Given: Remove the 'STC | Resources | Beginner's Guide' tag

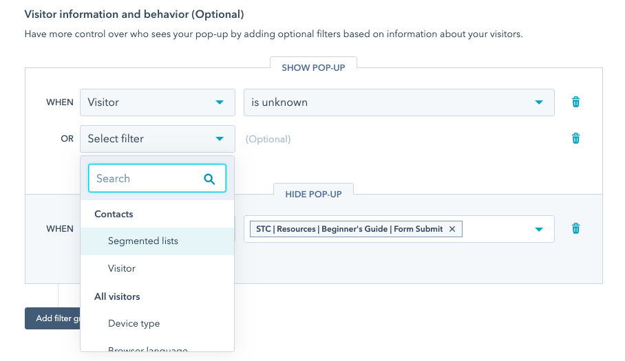Looking at the screenshot, I should coord(452,229).
